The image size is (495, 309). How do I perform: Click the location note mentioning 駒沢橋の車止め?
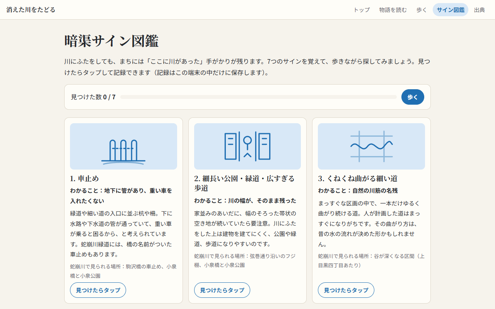coord(123,271)
